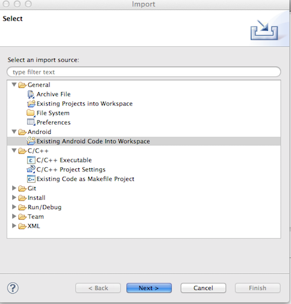Collapse the C/C++ category
The height and width of the screenshot is (304, 291).
pos(14,150)
